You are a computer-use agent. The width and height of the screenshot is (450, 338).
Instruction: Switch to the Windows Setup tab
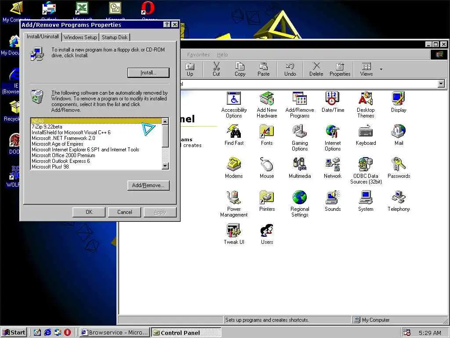80,37
